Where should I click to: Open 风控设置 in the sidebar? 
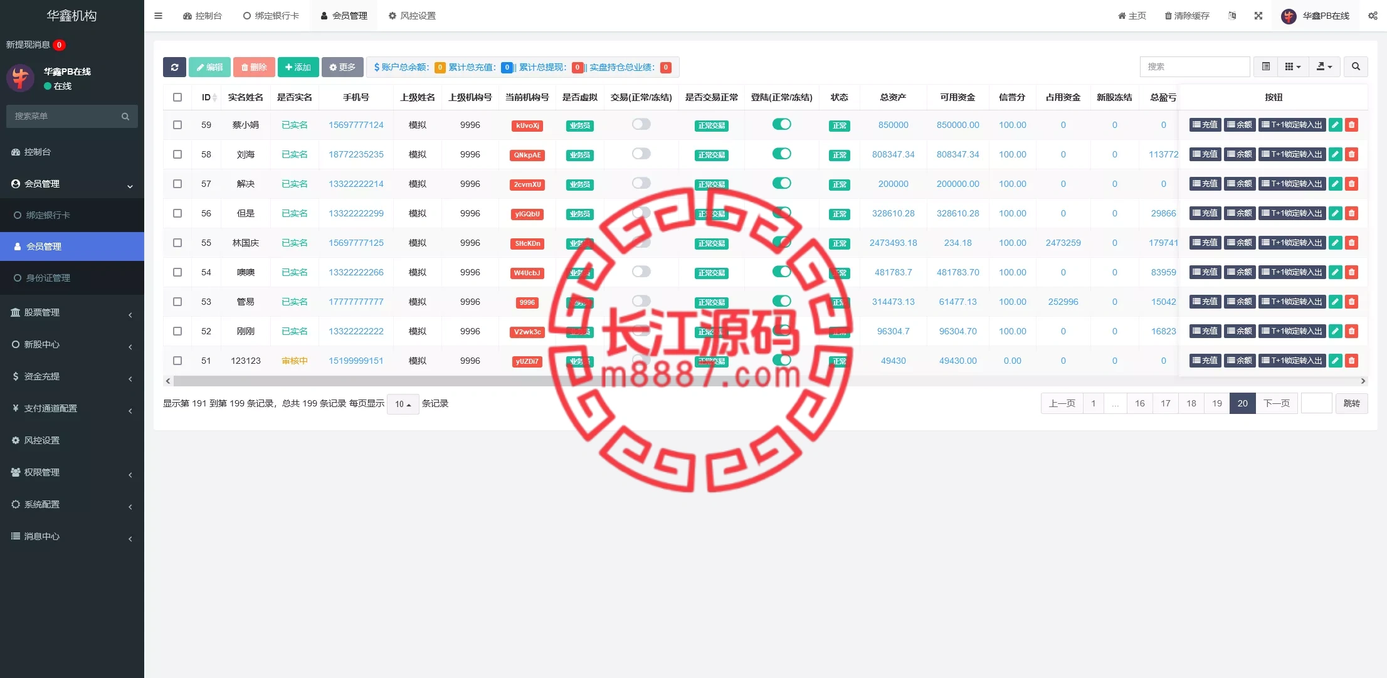(72, 440)
